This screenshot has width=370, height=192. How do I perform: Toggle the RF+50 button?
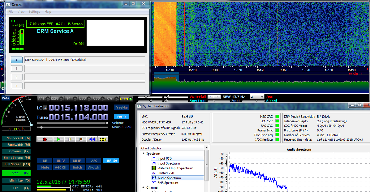(111, 161)
